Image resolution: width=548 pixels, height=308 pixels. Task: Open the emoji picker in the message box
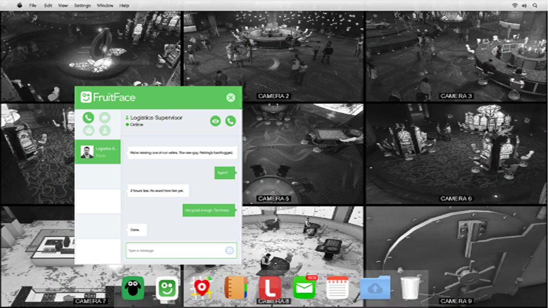pyautogui.click(x=229, y=250)
